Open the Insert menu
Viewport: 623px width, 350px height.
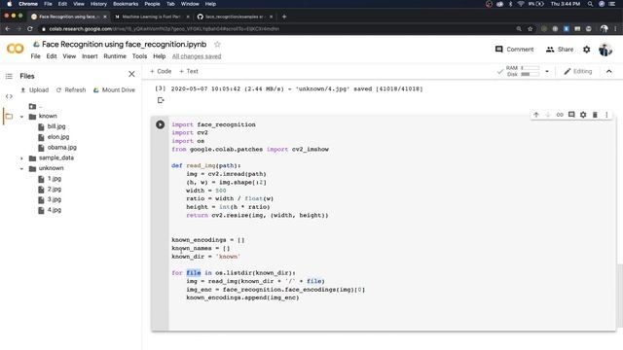[x=90, y=56]
